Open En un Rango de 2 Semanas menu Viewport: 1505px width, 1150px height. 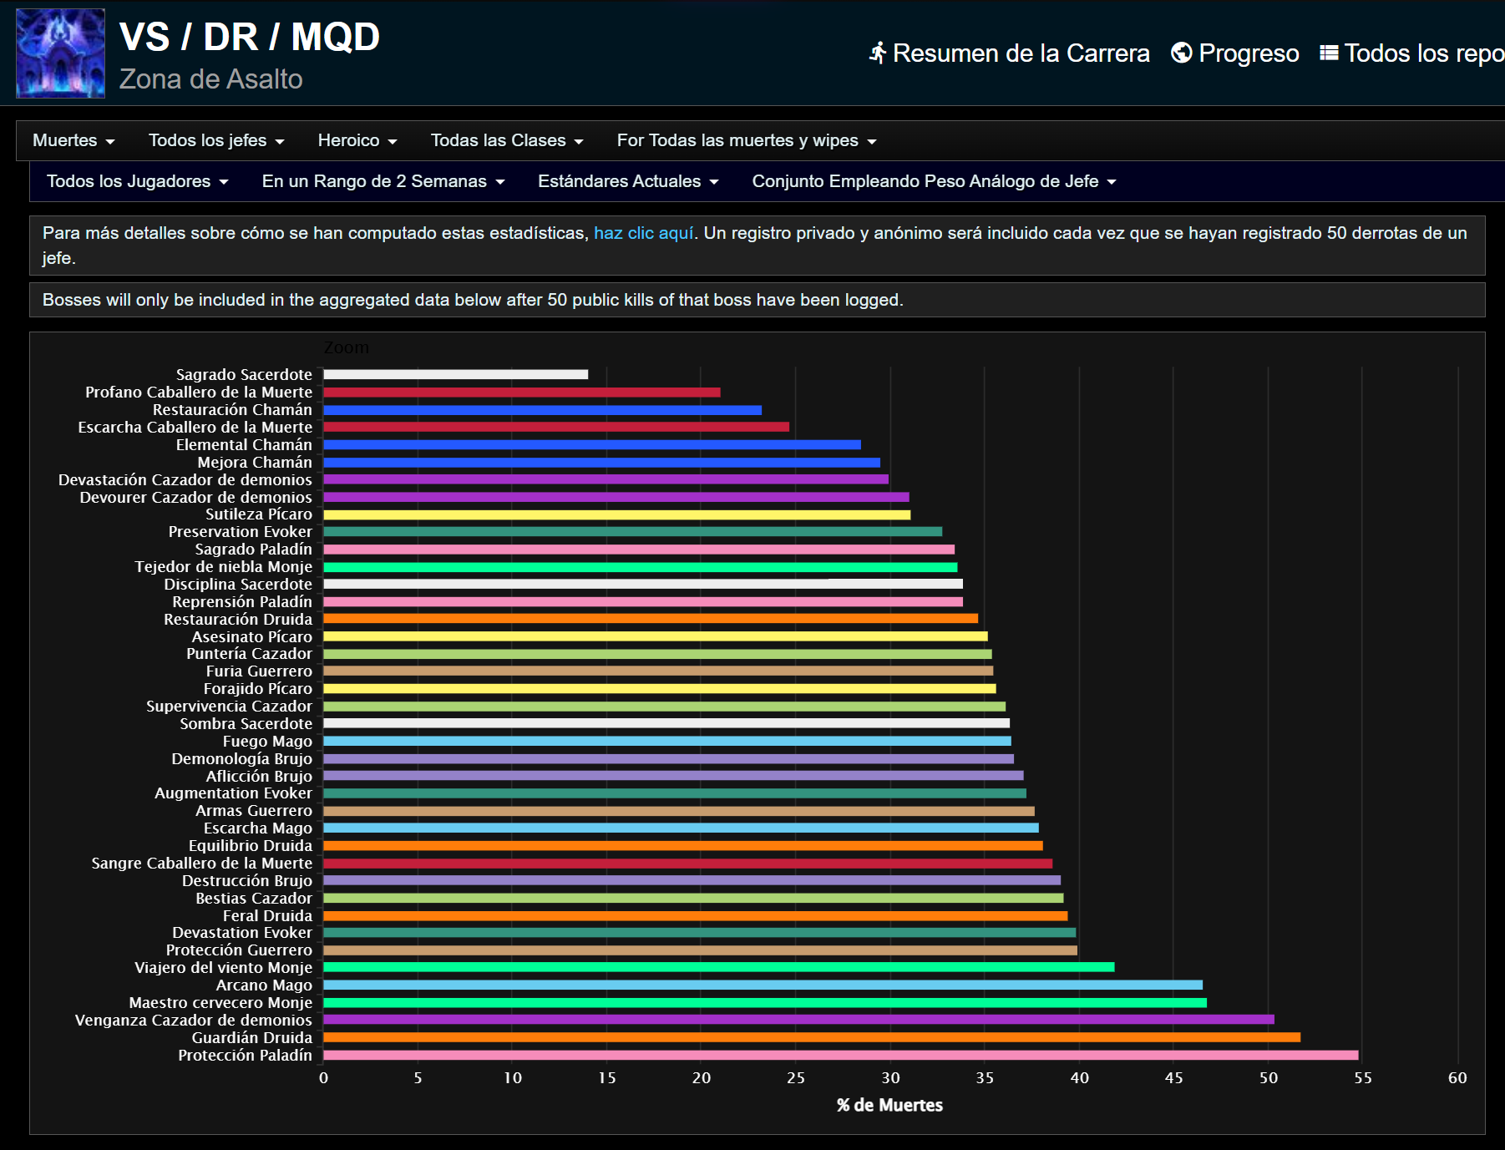(x=383, y=181)
